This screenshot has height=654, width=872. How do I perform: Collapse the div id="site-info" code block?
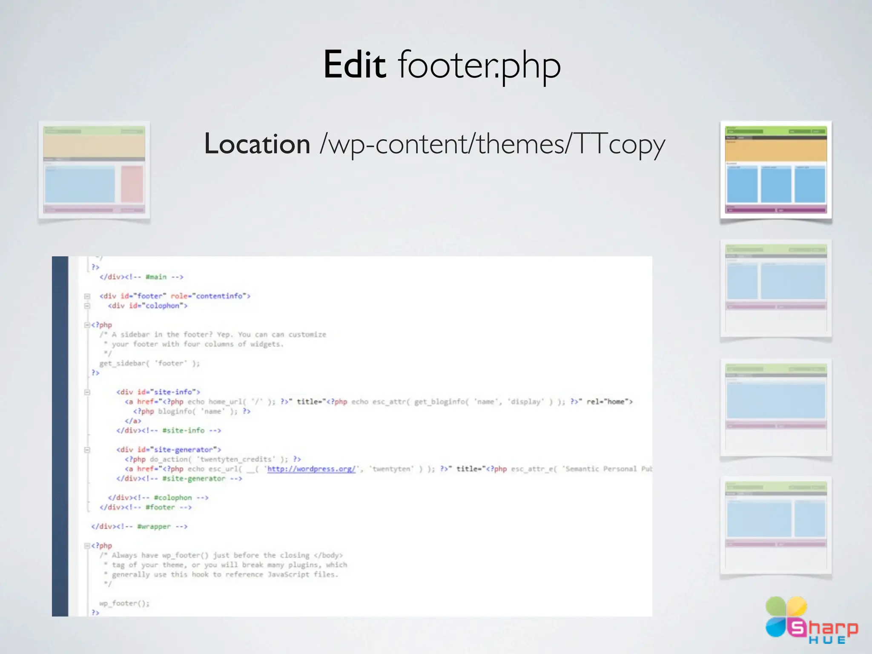87,392
